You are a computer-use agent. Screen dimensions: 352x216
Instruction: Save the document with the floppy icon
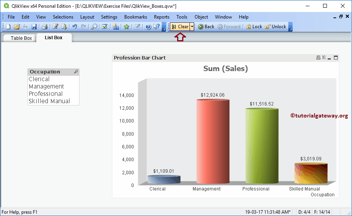tap(34, 27)
